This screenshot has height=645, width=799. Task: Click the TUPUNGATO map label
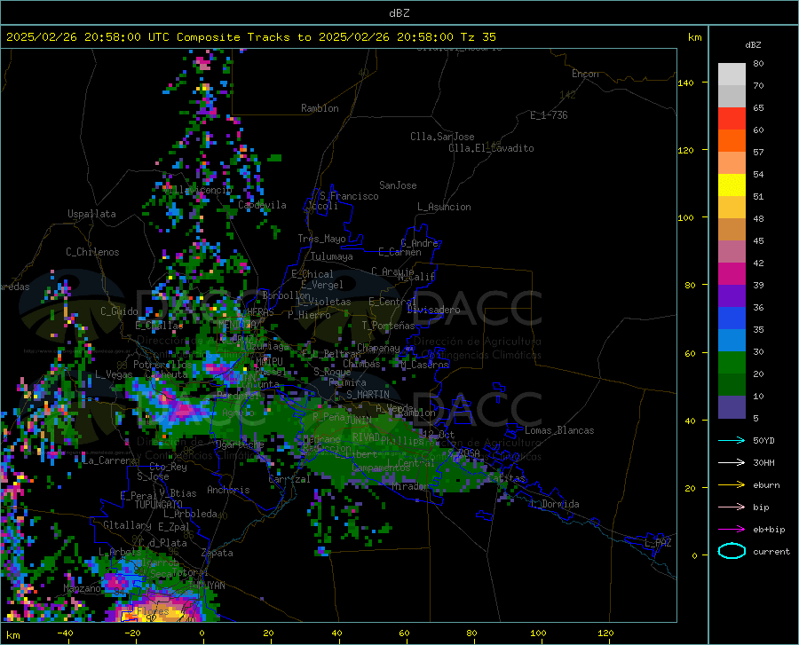point(159,505)
